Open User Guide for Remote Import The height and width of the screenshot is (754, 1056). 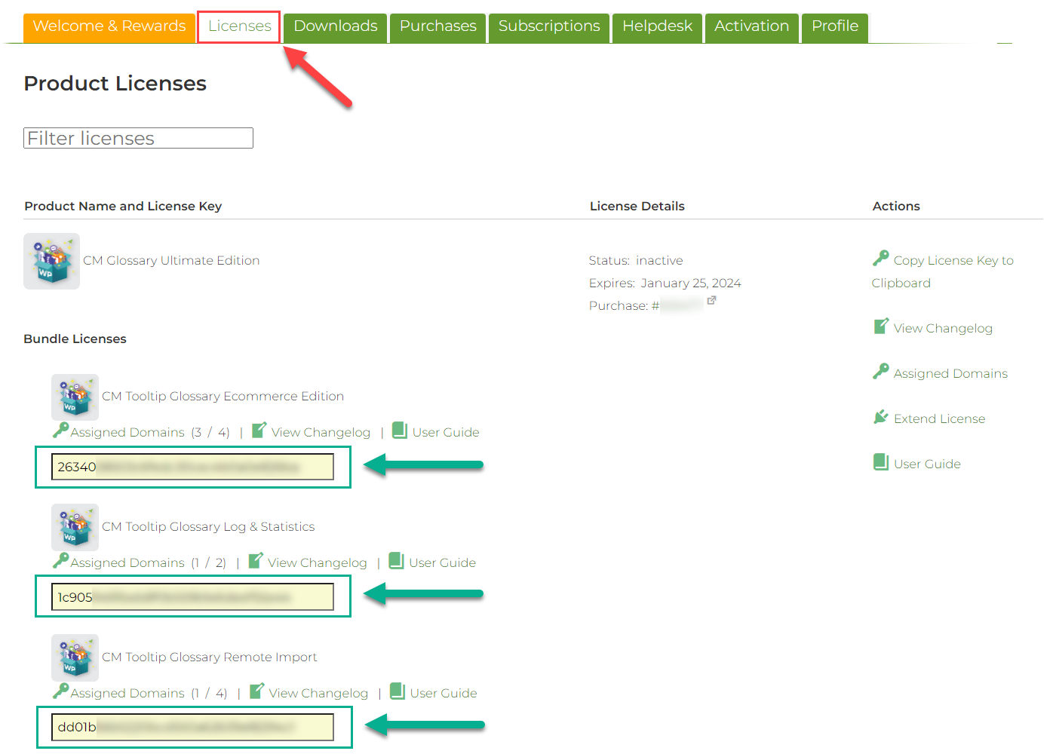click(x=444, y=694)
